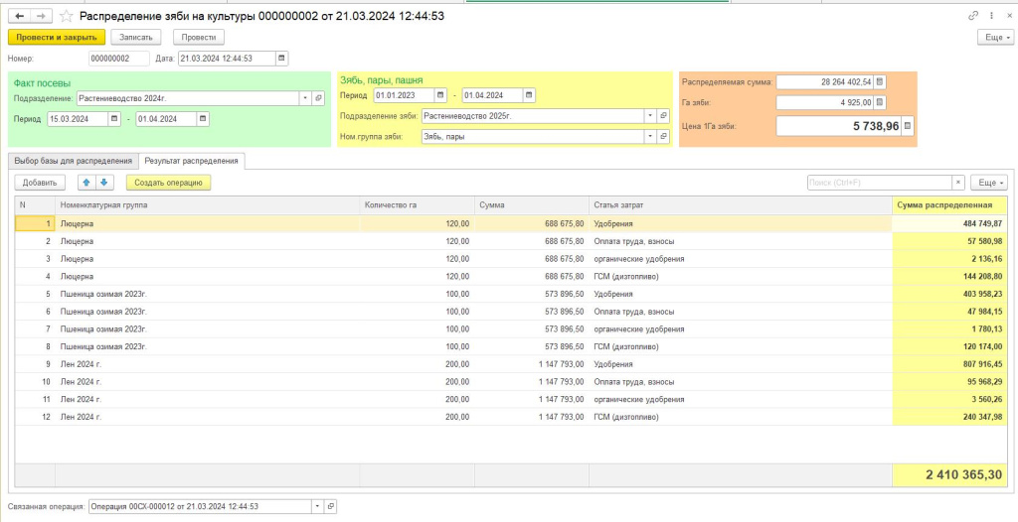The width and height of the screenshot is (1018, 522).
Task: Expand Подразделение dropdown in Факт посевы
Action: tap(304, 98)
